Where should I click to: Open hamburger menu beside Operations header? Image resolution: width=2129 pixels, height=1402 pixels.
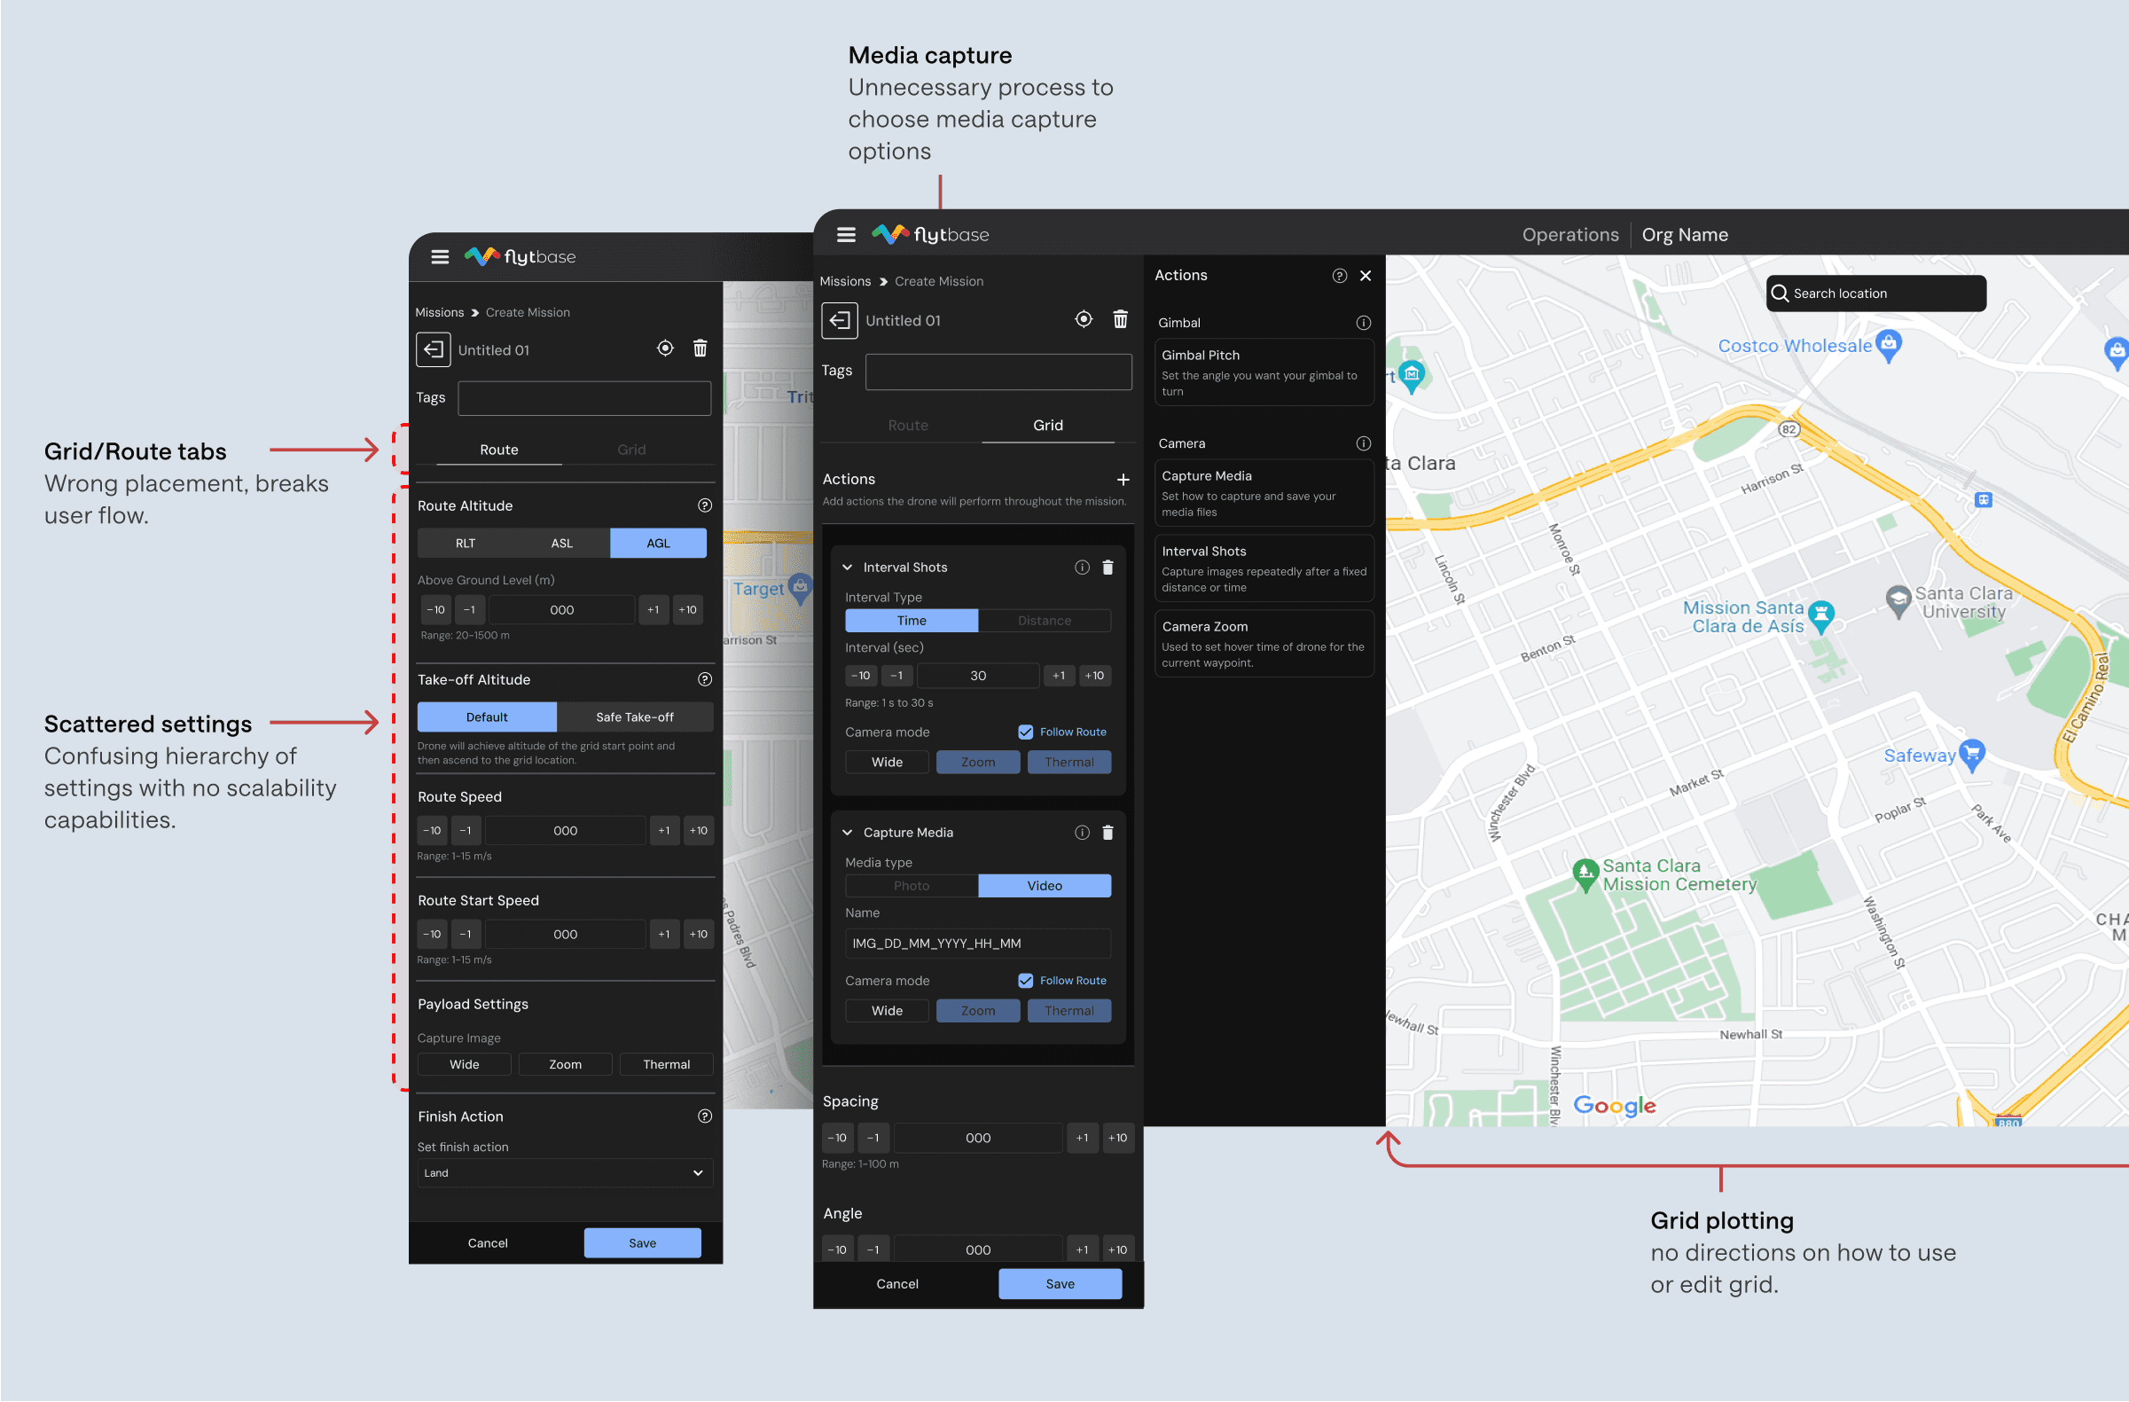(x=845, y=234)
